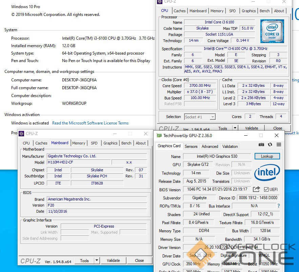The width and height of the screenshot is (299, 272).
Task: Open the Socket #1 selection dropdown
Action: [x=200, y=117]
